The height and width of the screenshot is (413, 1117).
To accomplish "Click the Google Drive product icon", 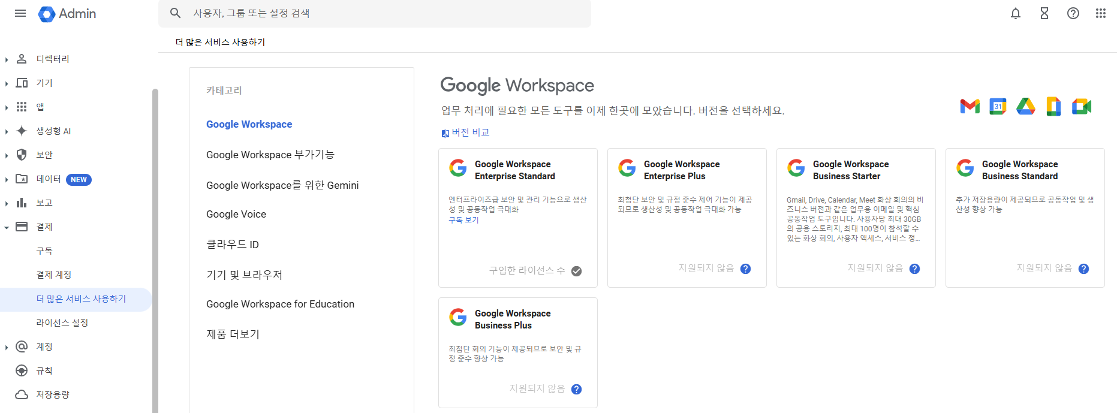I will 1026,107.
